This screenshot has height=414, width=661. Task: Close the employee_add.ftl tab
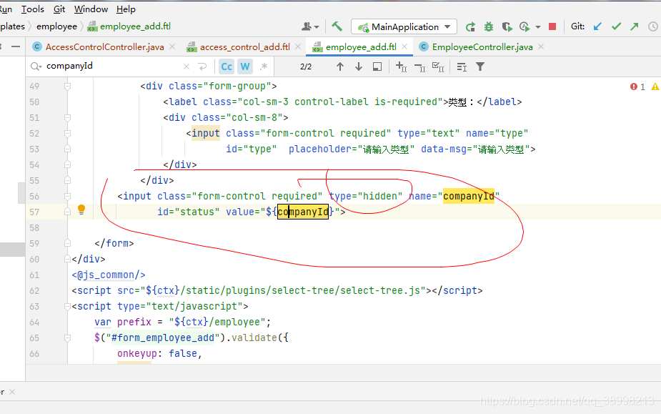click(x=404, y=47)
